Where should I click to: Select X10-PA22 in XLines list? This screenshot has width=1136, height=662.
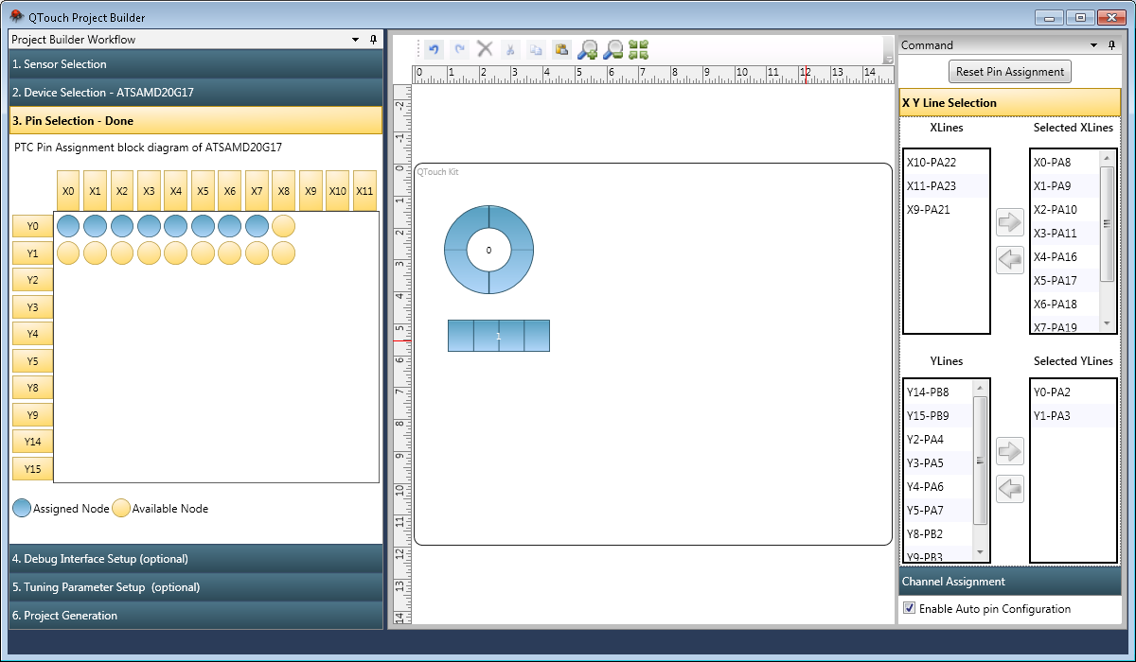pos(946,163)
